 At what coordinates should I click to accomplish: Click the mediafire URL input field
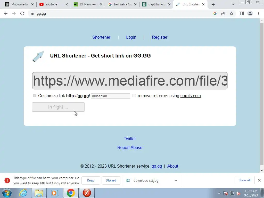[x=130, y=81]
